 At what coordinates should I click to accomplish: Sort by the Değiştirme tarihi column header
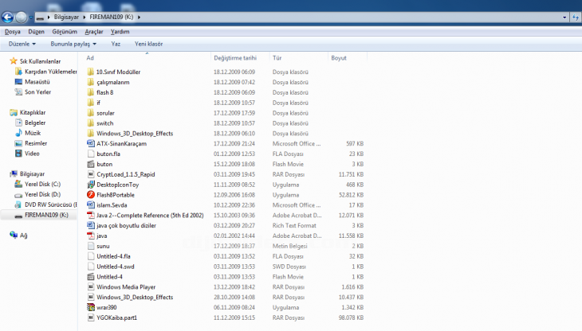234,58
